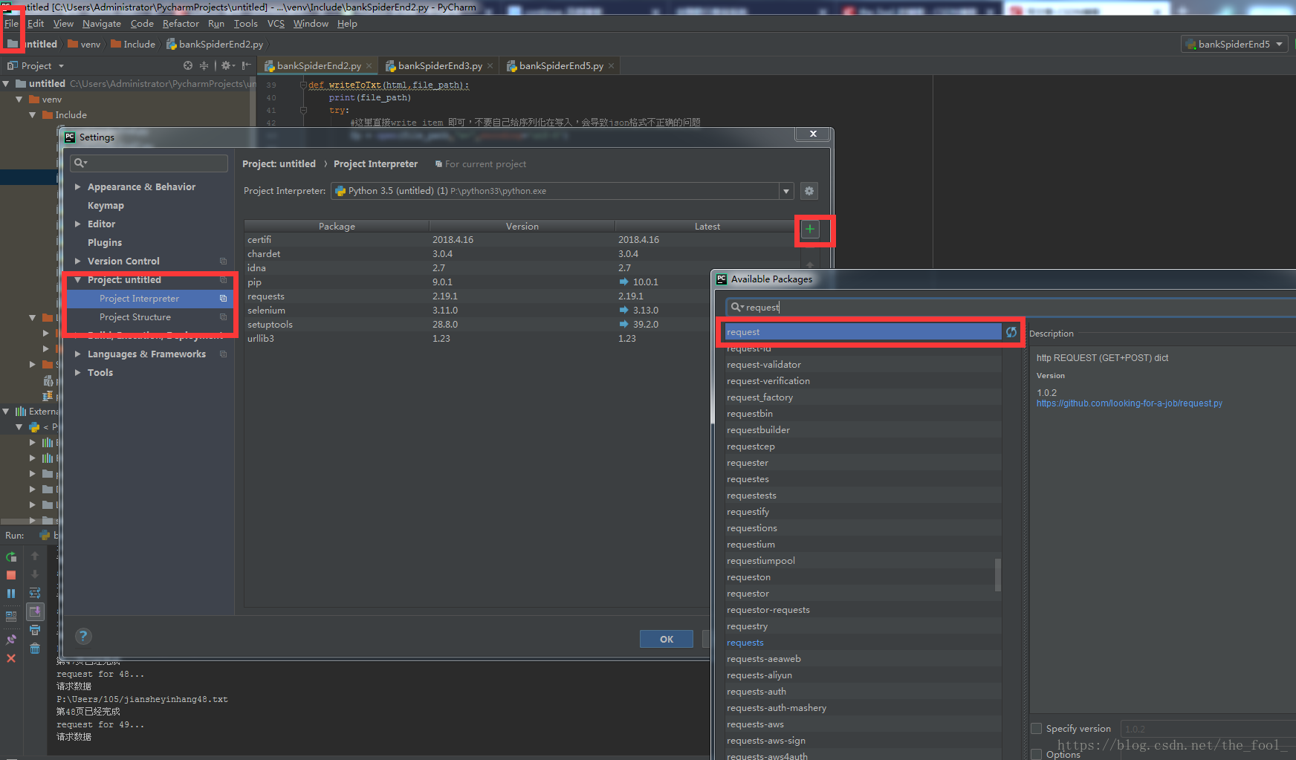Open the File menu
The image size is (1296, 760).
(x=11, y=24)
